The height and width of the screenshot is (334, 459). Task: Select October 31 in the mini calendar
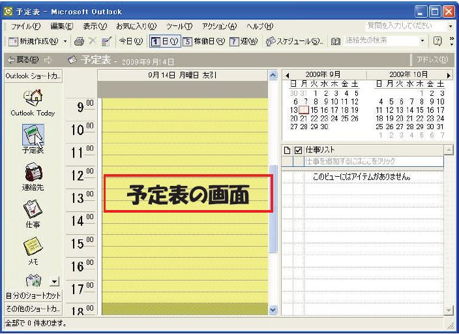(x=440, y=127)
